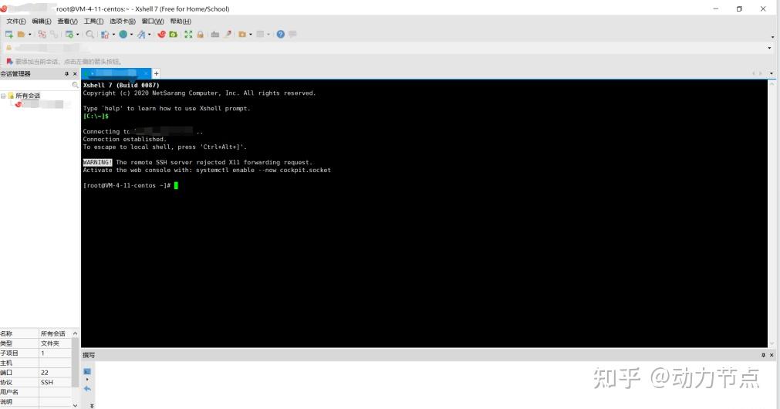Click the Font toolbar icon
This screenshot has width=780, height=409.
pos(141,34)
